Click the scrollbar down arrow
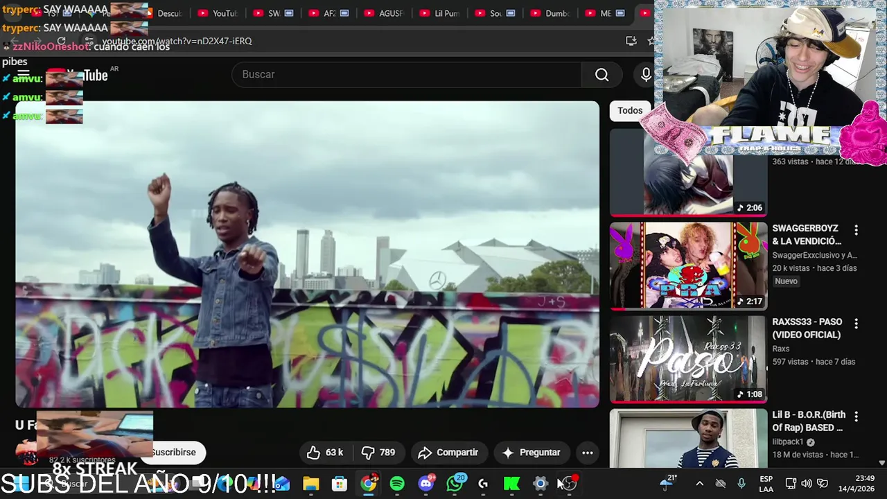Viewport: 887px width, 499px height. (x=881, y=463)
